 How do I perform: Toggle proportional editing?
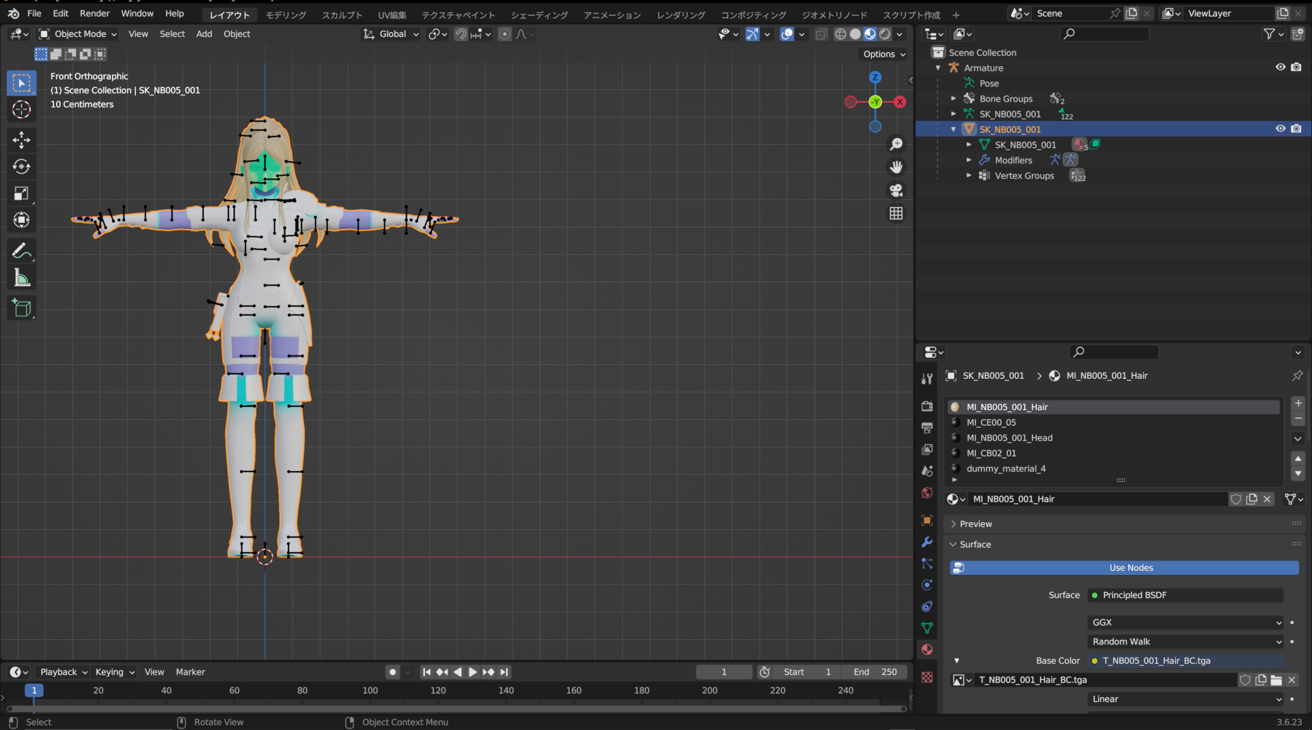(x=504, y=34)
